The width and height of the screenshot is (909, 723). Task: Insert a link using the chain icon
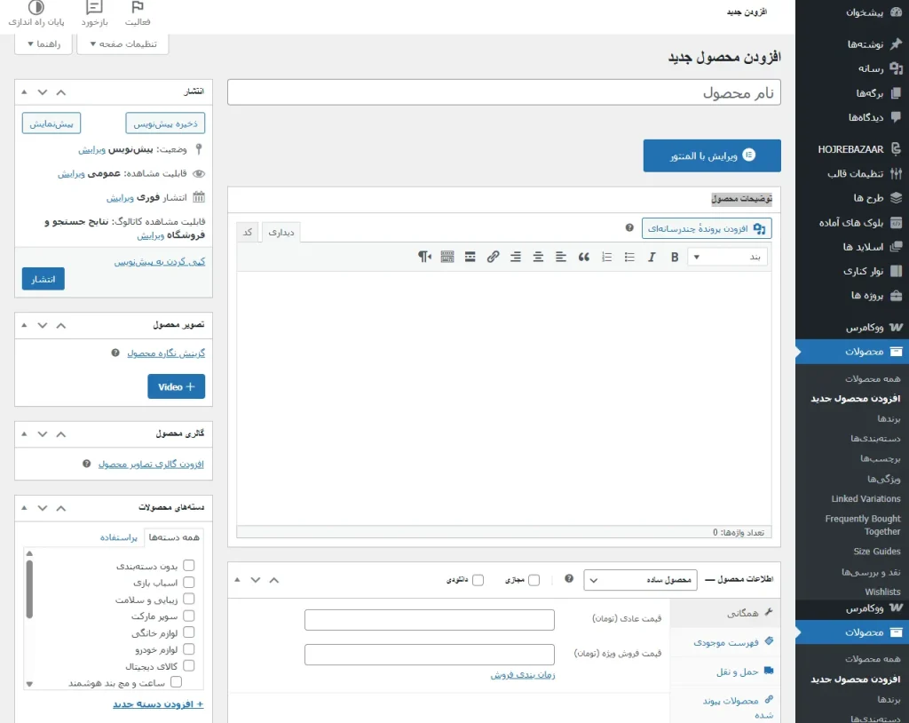click(x=493, y=257)
